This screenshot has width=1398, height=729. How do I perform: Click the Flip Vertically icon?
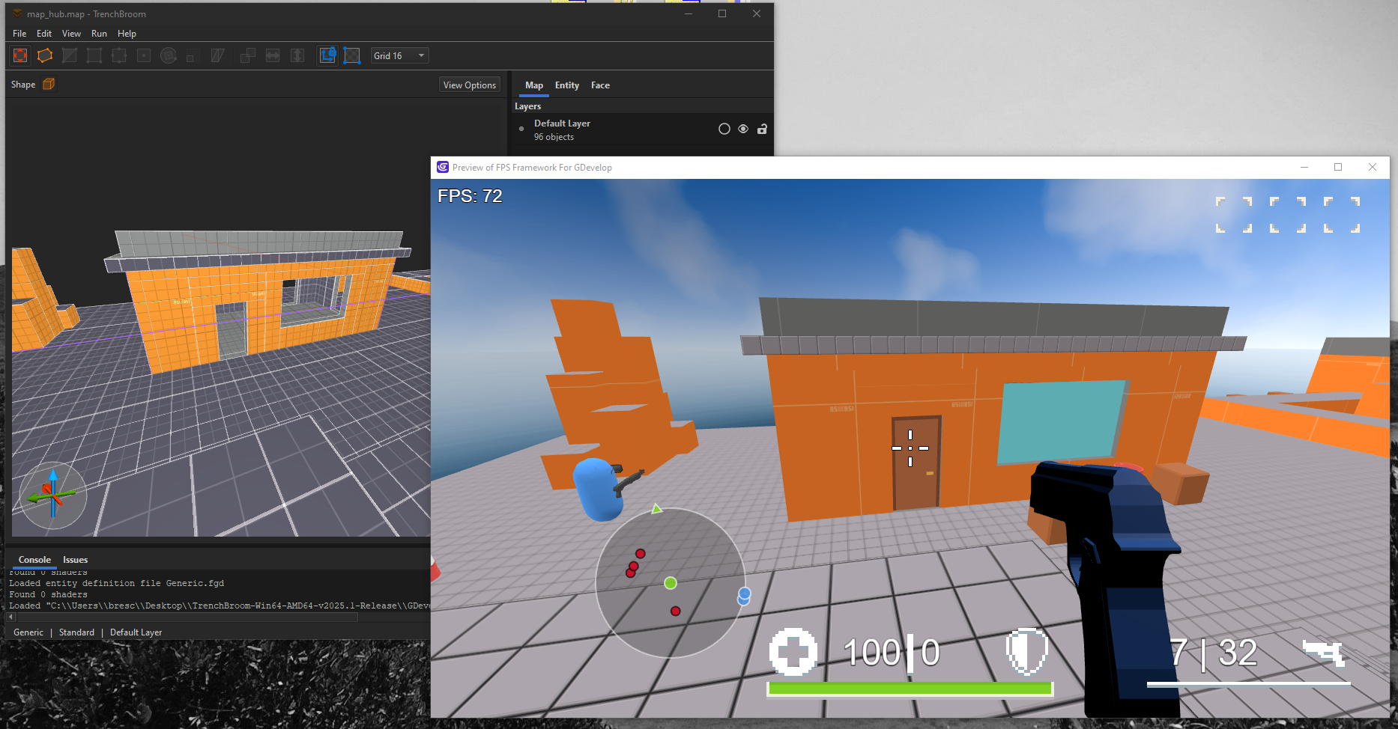[x=297, y=55]
